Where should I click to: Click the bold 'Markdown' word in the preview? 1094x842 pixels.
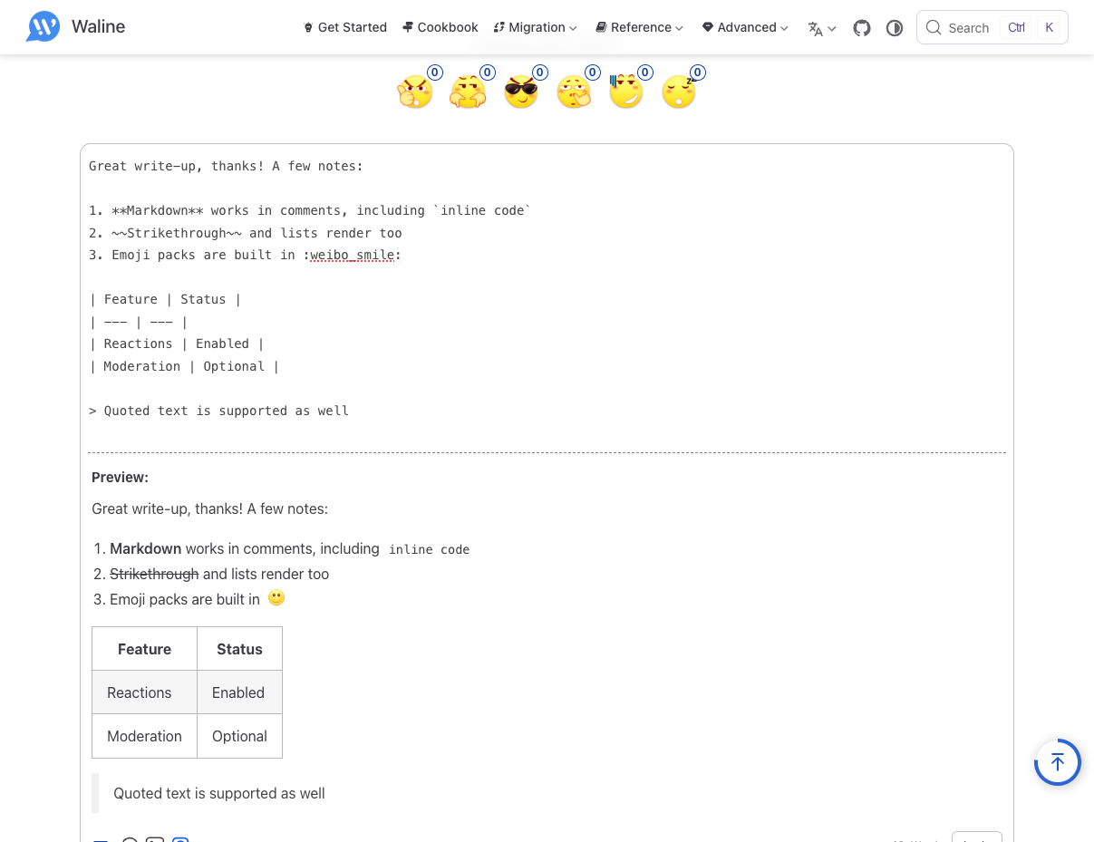click(146, 548)
